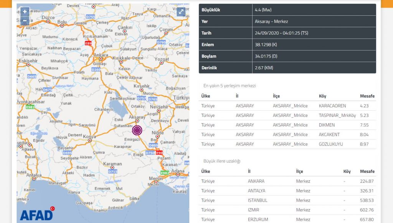Click the Mesafe column header in nearest settlements table
Viewport: 393px width, 223px height.
pyautogui.click(x=367, y=96)
